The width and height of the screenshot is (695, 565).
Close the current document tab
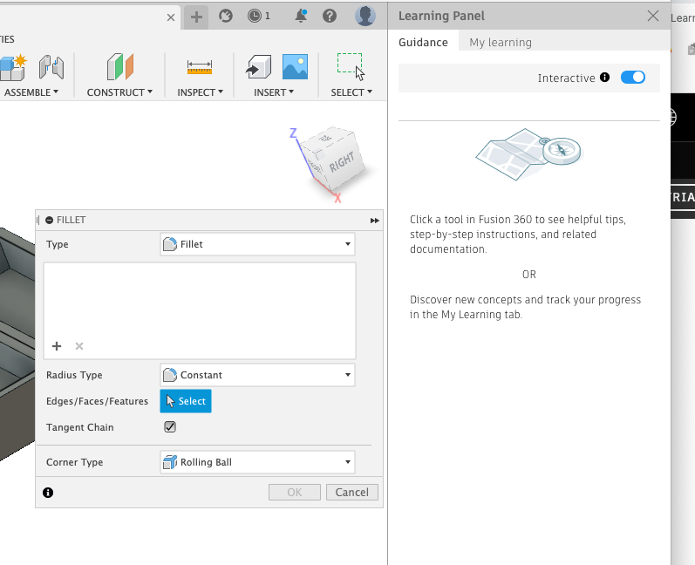[x=171, y=17]
